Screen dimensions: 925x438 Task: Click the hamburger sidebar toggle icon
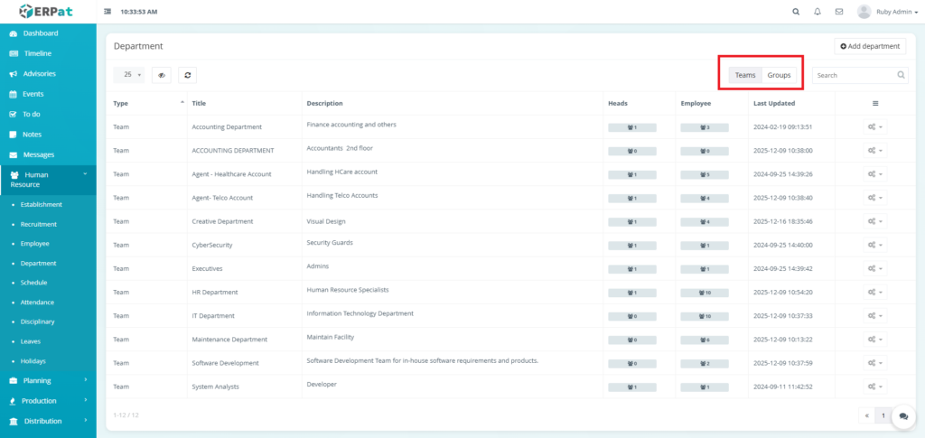[x=108, y=12]
